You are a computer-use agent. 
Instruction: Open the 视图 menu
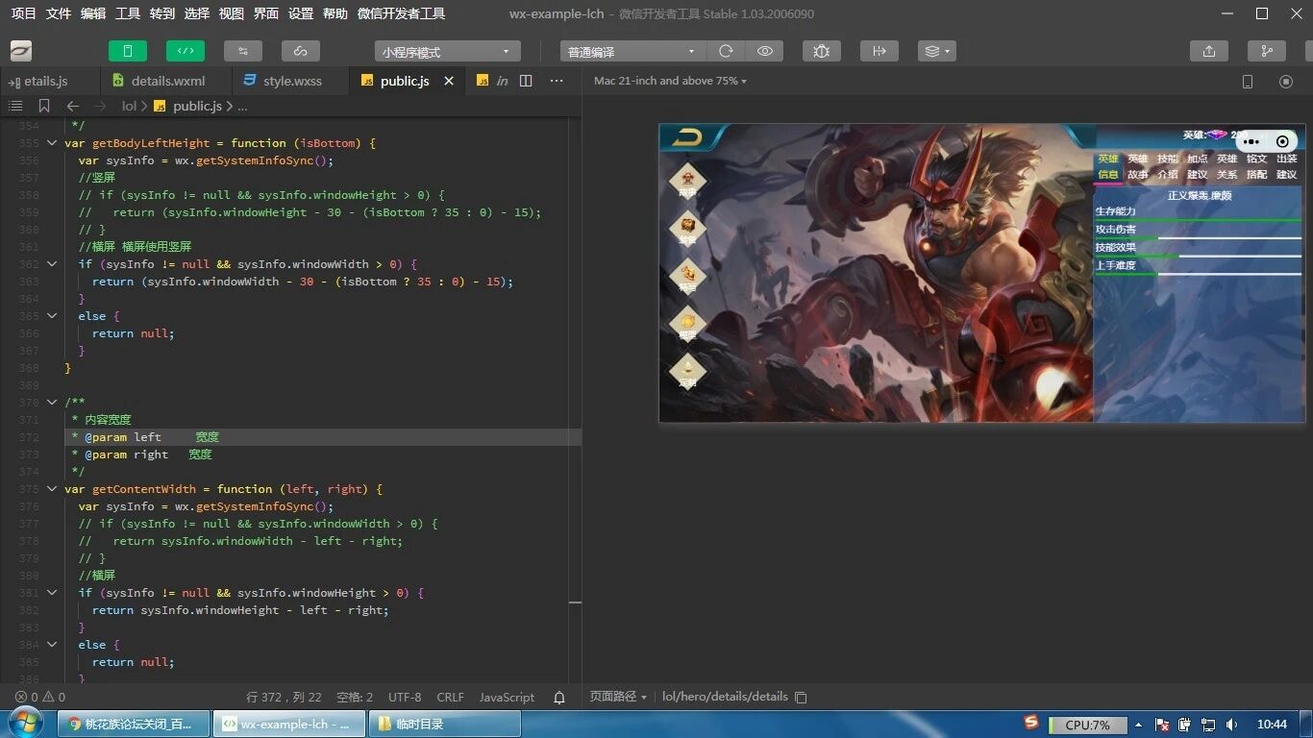(x=232, y=13)
